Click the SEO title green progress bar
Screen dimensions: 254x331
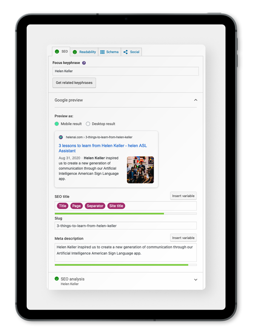109,214
